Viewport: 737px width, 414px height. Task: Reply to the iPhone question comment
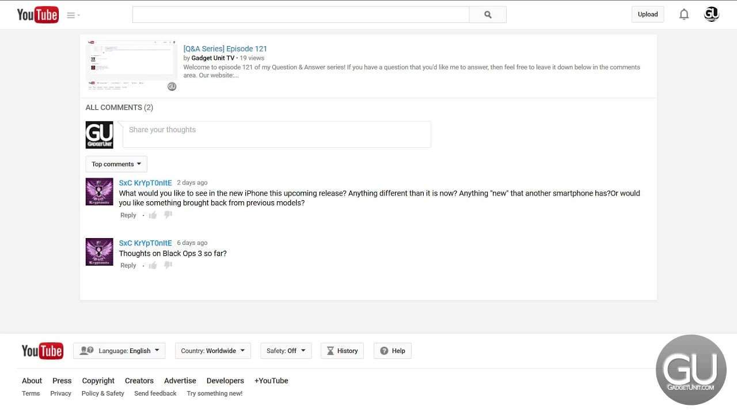pyautogui.click(x=128, y=215)
